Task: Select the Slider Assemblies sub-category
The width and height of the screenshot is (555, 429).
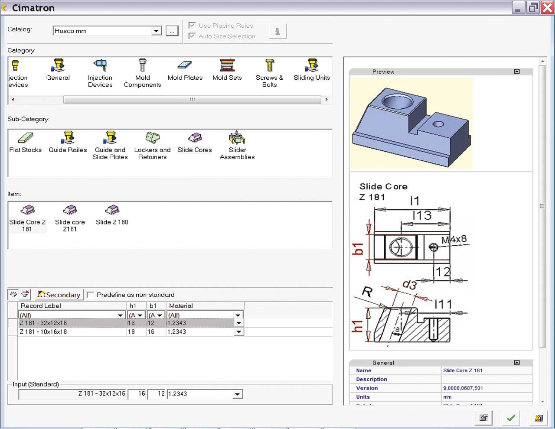Action: (237, 139)
